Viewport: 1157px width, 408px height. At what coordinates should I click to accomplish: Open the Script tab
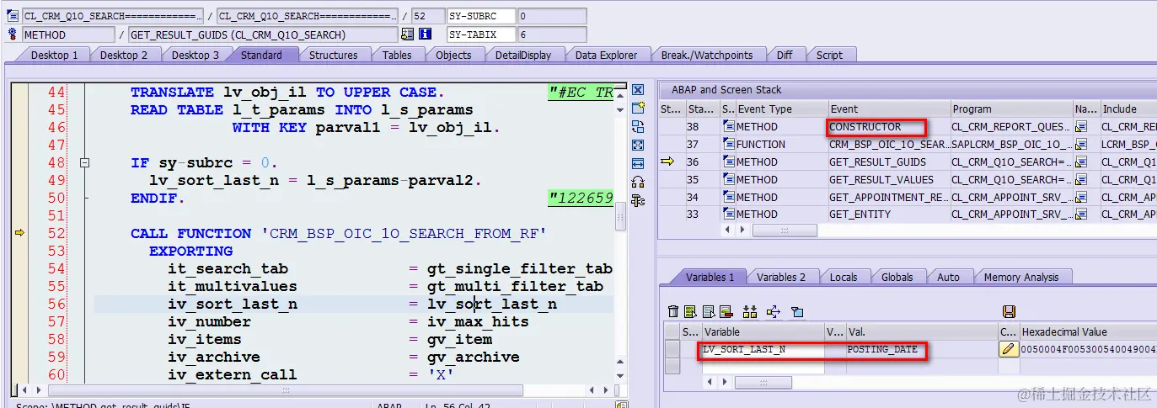coord(829,55)
